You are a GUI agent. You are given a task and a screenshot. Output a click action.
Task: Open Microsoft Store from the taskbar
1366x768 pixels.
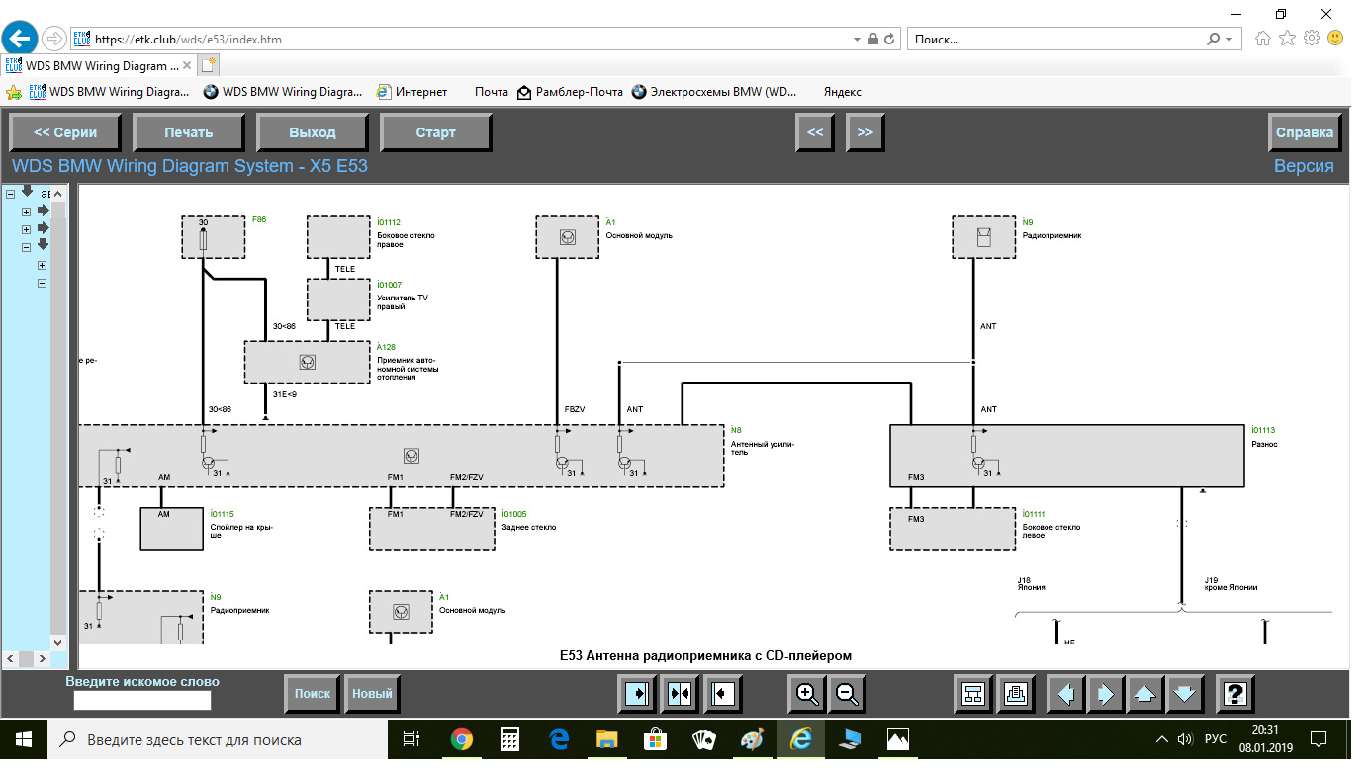[655, 739]
